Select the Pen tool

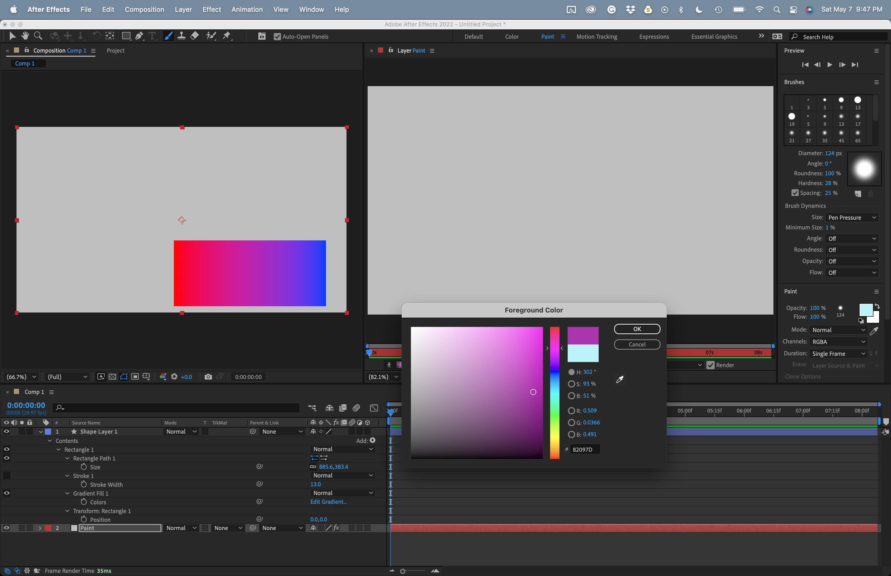click(x=139, y=36)
